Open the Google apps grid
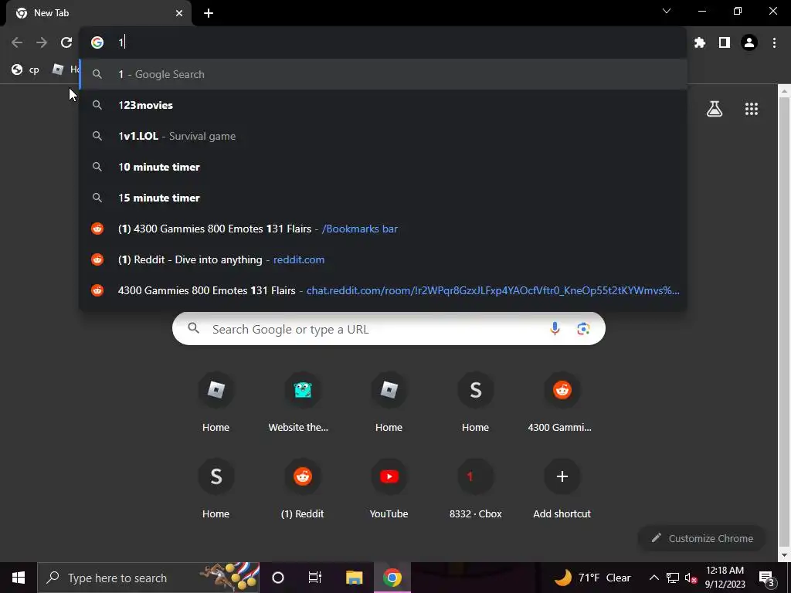The width and height of the screenshot is (791, 593). [752, 108]
